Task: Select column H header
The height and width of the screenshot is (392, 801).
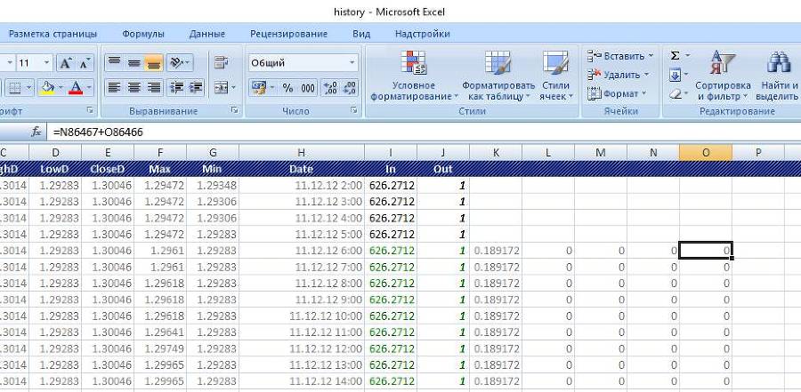Action: [302, 153]
